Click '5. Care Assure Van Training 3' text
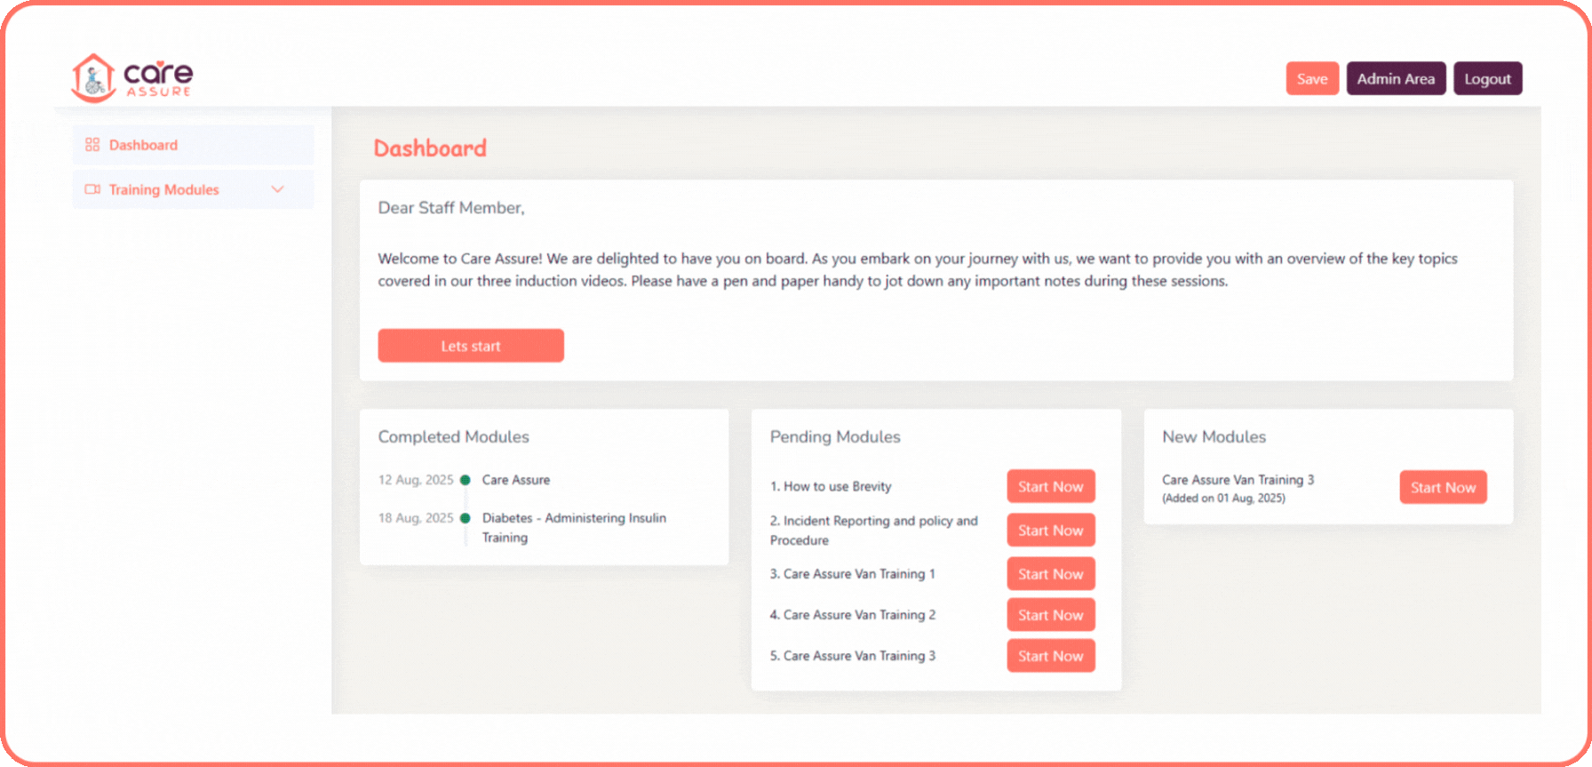The image size is (1592, 767). (853, 656)
